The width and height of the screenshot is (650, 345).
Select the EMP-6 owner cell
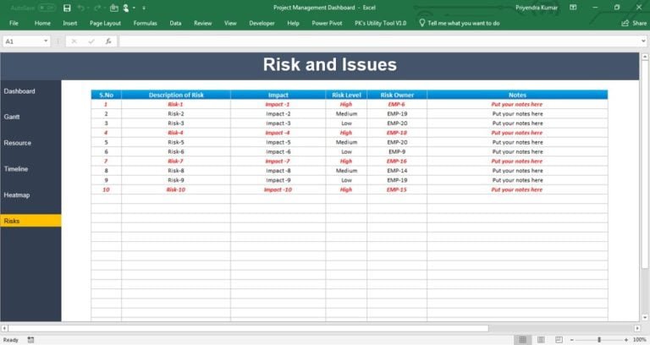(397, 104)
